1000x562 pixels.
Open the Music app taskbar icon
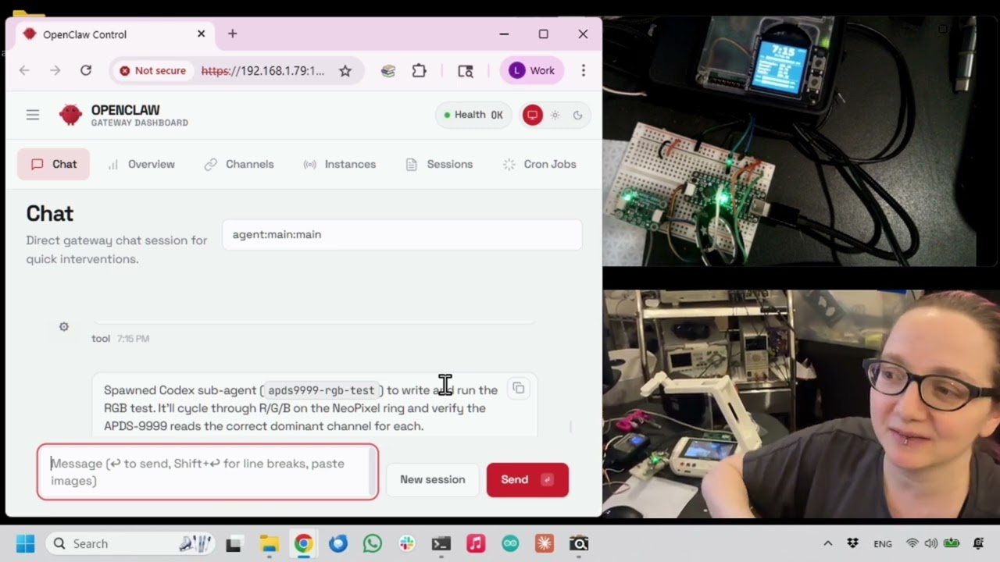[x=476, y=543]
